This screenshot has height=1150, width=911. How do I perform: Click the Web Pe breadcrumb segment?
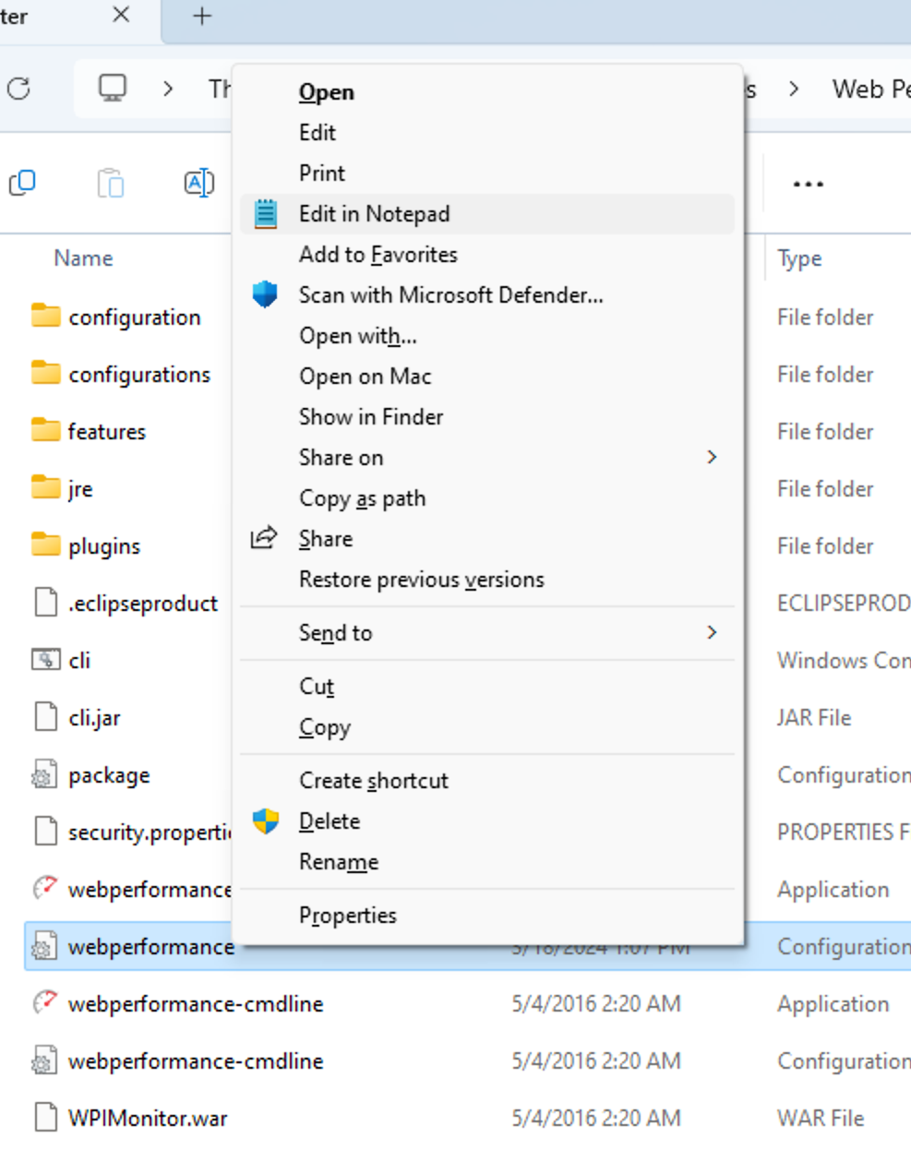click(x=870, y=89)
